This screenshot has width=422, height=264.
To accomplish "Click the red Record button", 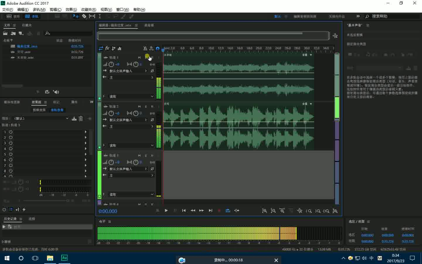I will (x=219, y=211).
